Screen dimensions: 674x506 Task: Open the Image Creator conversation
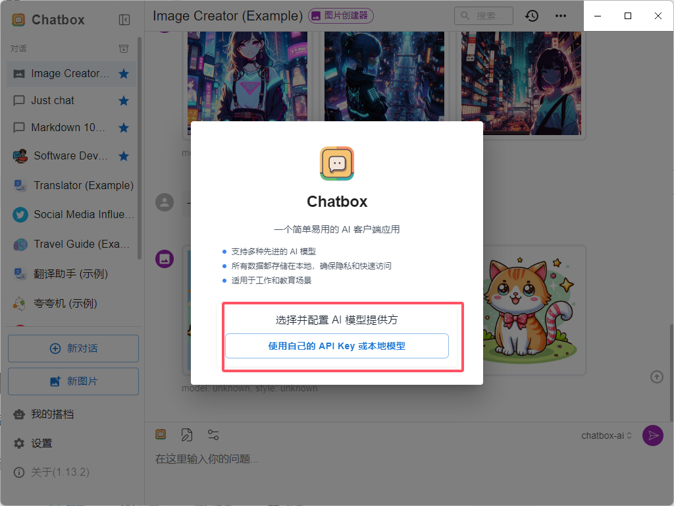[x=71, y=74]
